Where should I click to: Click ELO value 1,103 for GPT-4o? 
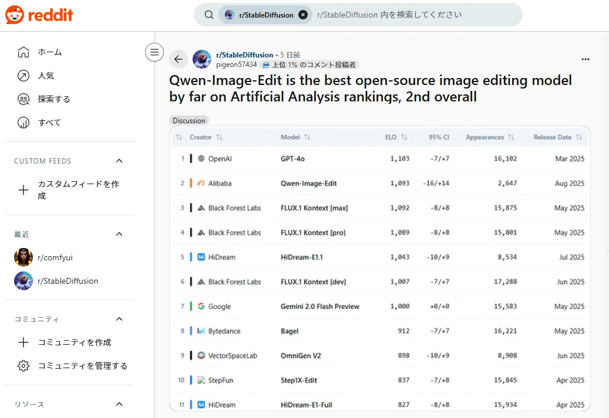(400, 159)
